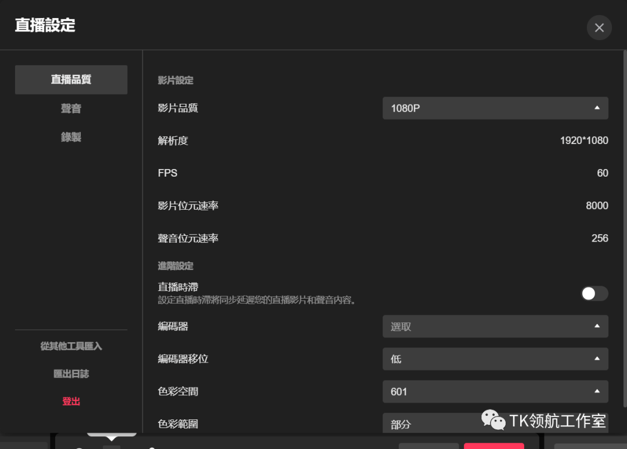Click the arrow icon in the 1080P dropdown
The image size is (627, 449).
click(x=597, y=108)
